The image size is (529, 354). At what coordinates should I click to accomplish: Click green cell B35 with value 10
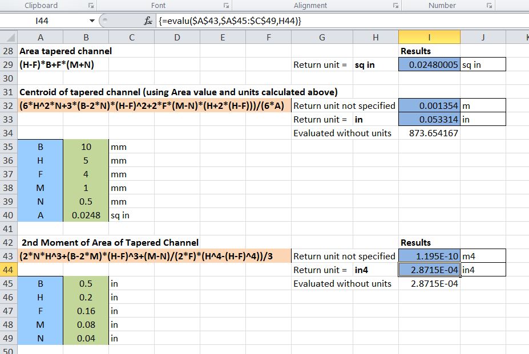[86, 147]
